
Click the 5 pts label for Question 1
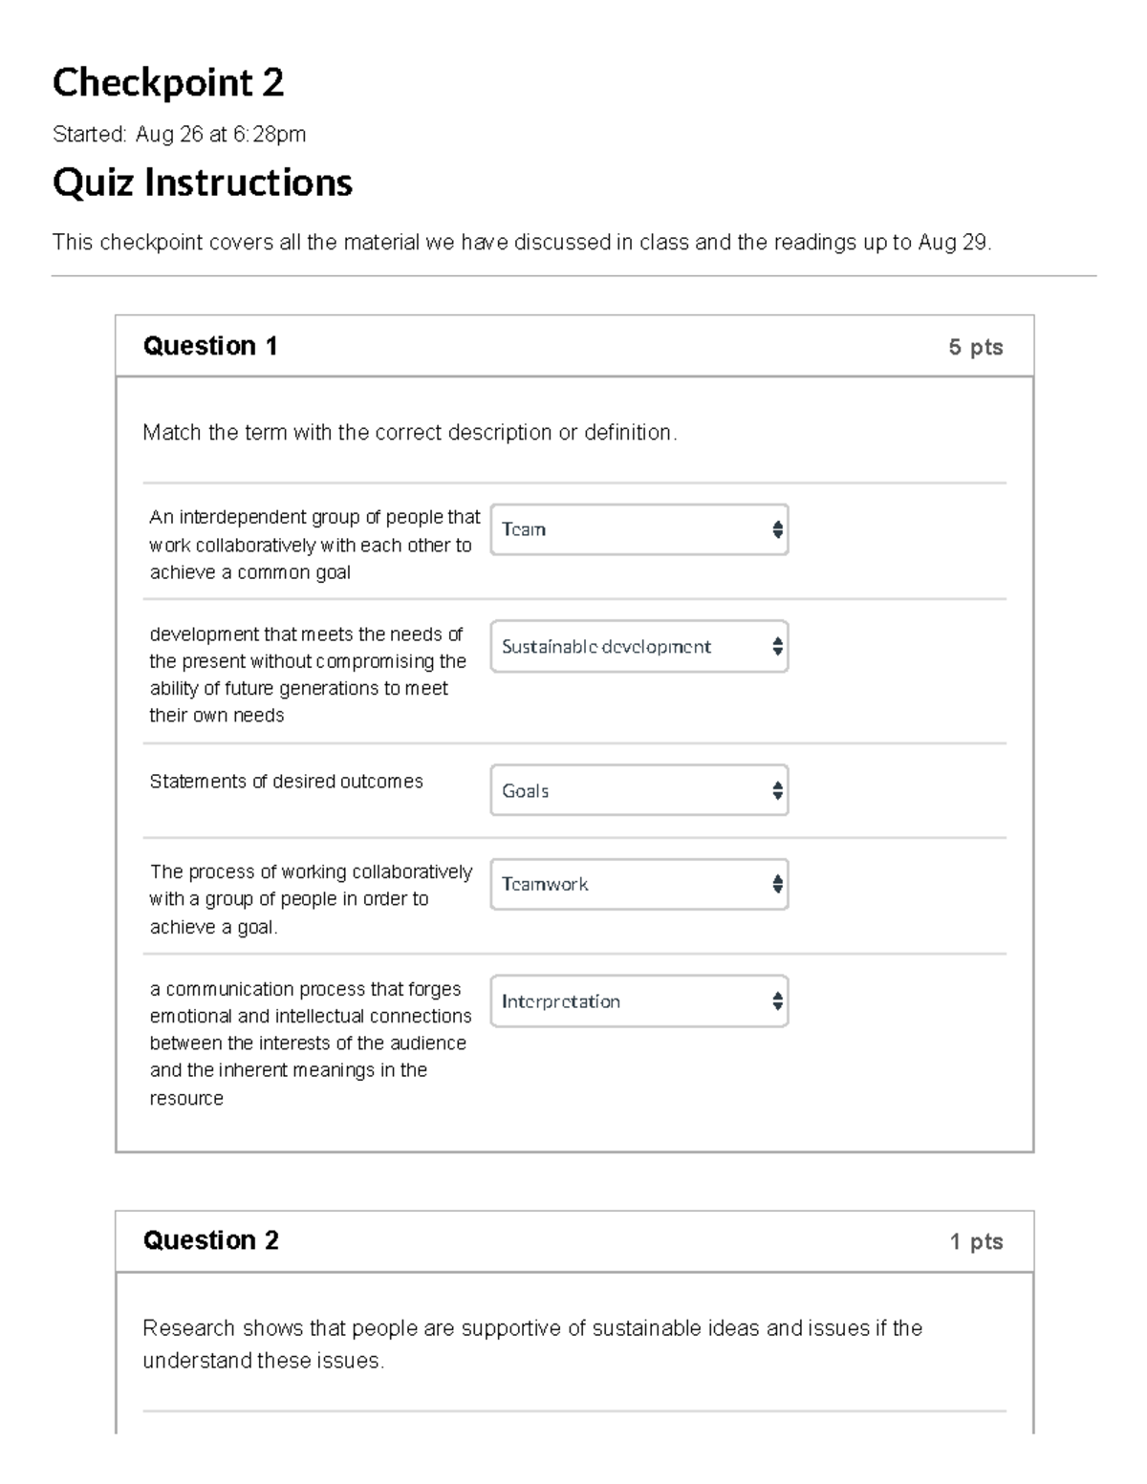(976, 346)
